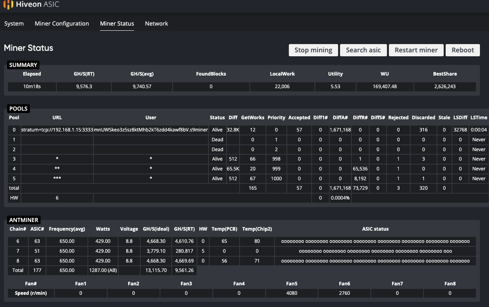The height and width of the screenshot is (307, 489).
Task: Click chain 8 Temp(PCB) value 56
Action: [x=224, y=261]
